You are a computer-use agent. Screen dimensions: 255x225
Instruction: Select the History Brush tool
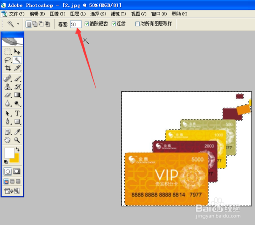click(x=17, y=87)
